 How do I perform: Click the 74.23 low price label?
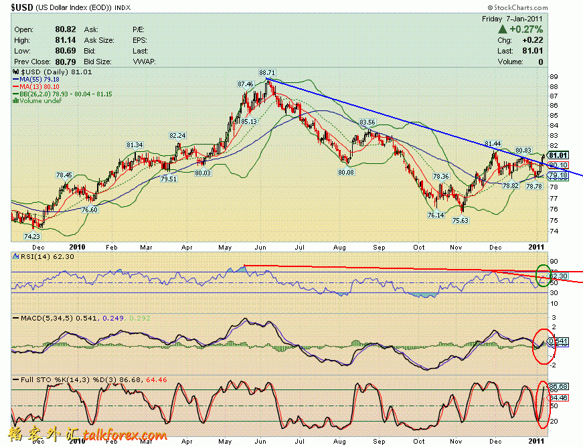coord(32,236)
